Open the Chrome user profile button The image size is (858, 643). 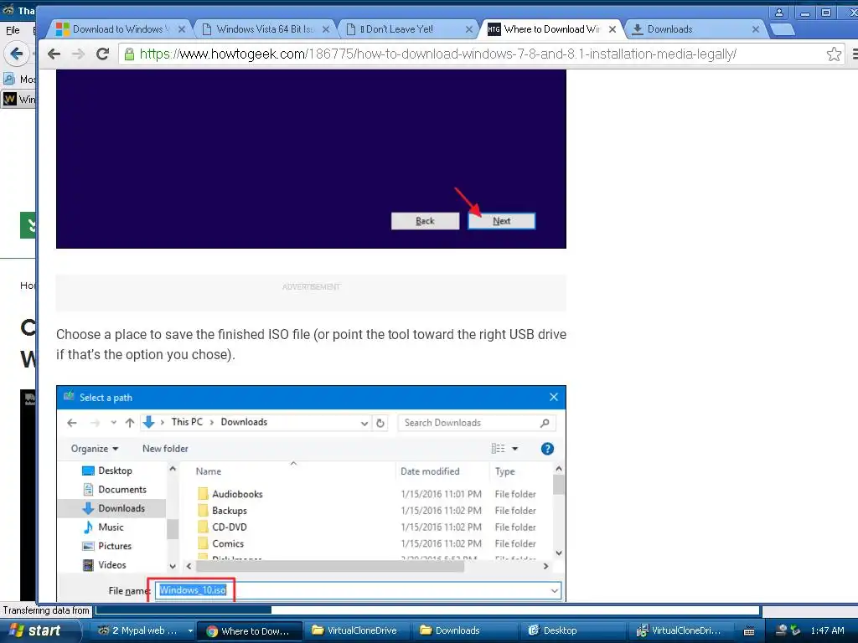pos(778,12)
